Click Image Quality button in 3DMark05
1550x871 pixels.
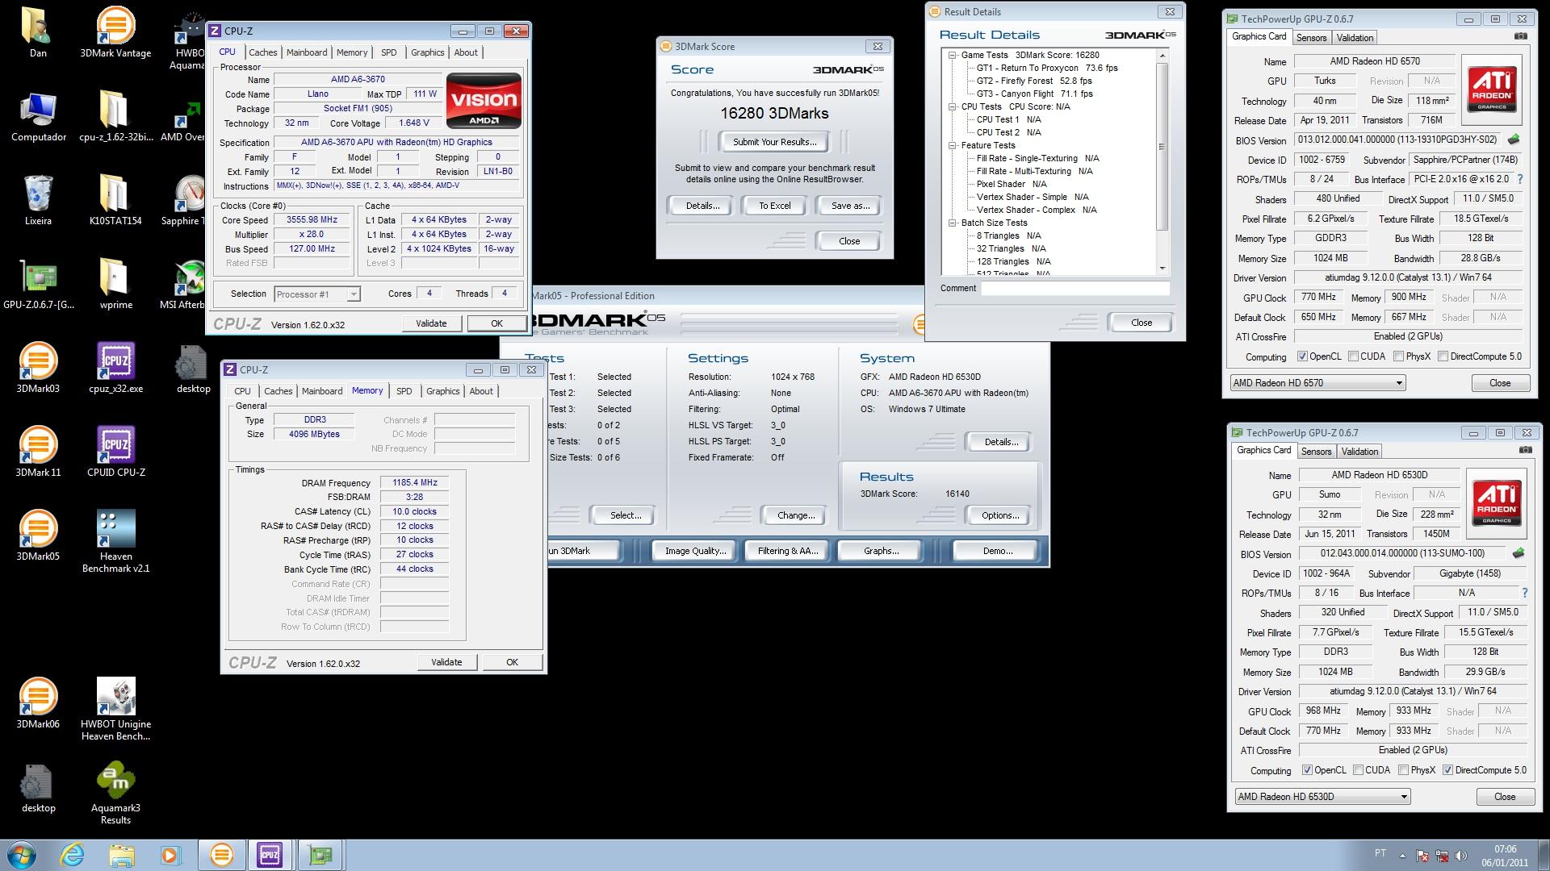pyautogui.click(x=695, y=551)
